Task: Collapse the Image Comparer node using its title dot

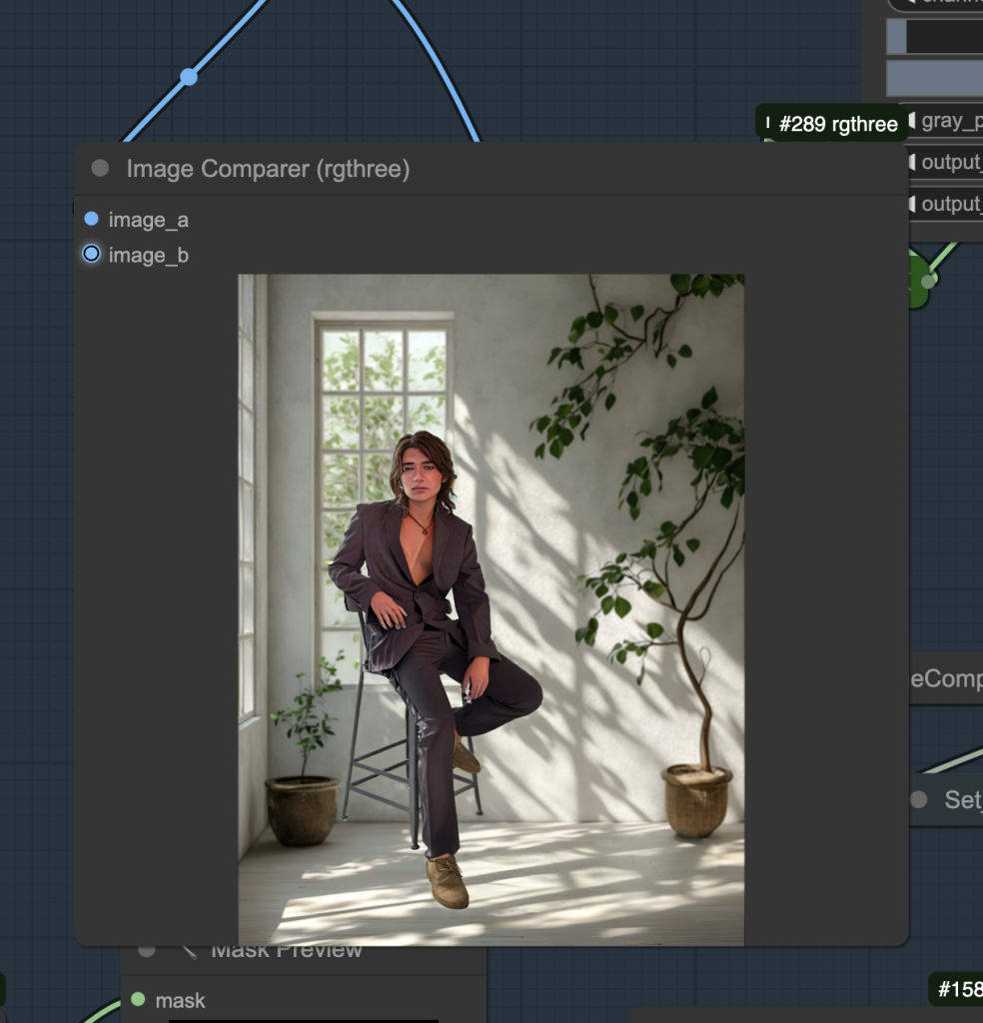Action: click(x=100, y=168)
